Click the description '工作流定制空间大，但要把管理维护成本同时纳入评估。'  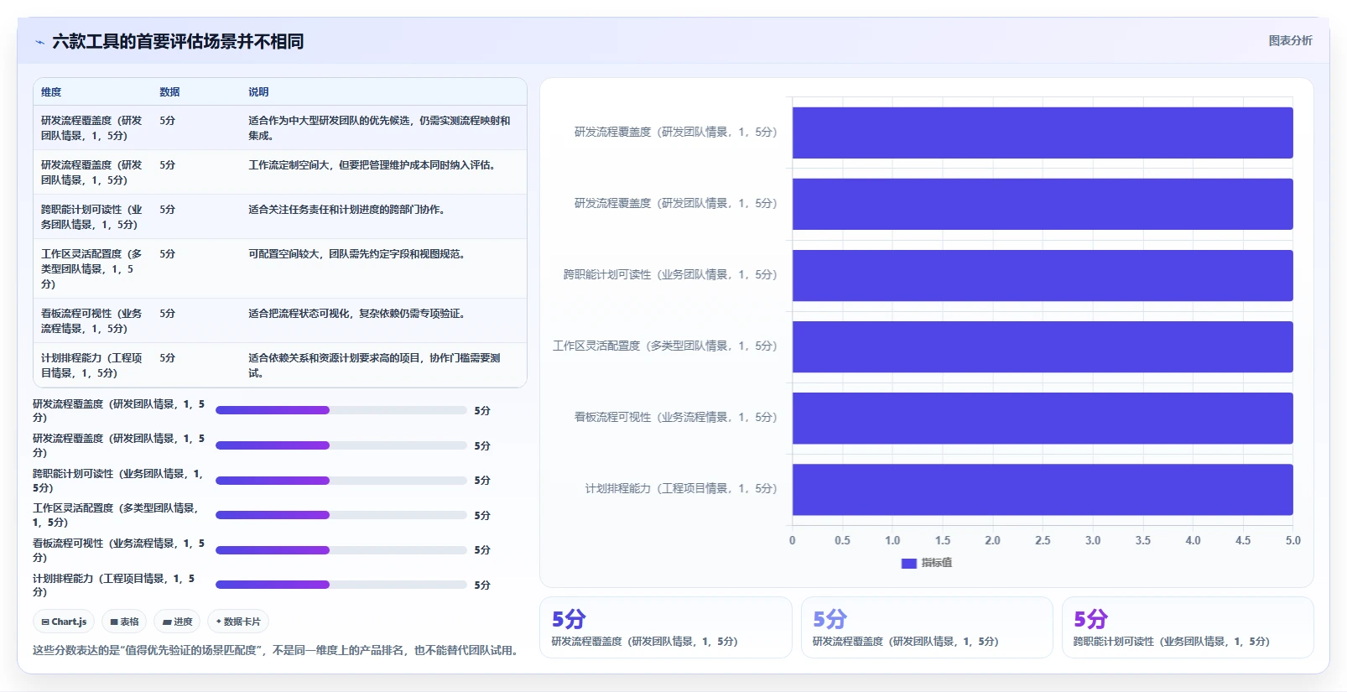point(374,165)
